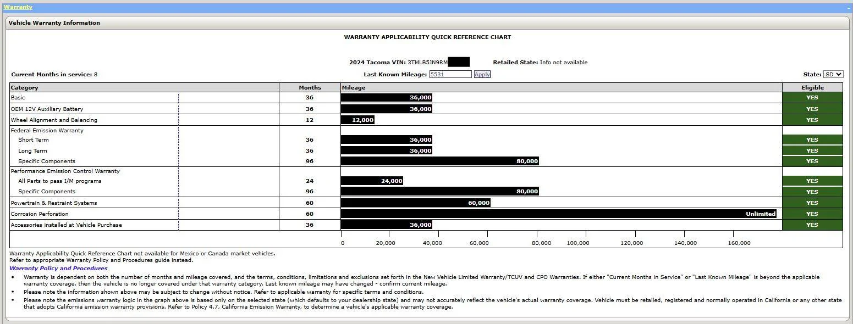Click the Eligible column header
This screenshot has height=324, width=853.
pos(812,87)
